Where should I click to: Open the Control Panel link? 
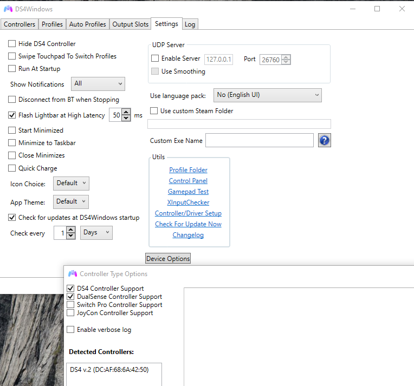(x=188, y=181)
